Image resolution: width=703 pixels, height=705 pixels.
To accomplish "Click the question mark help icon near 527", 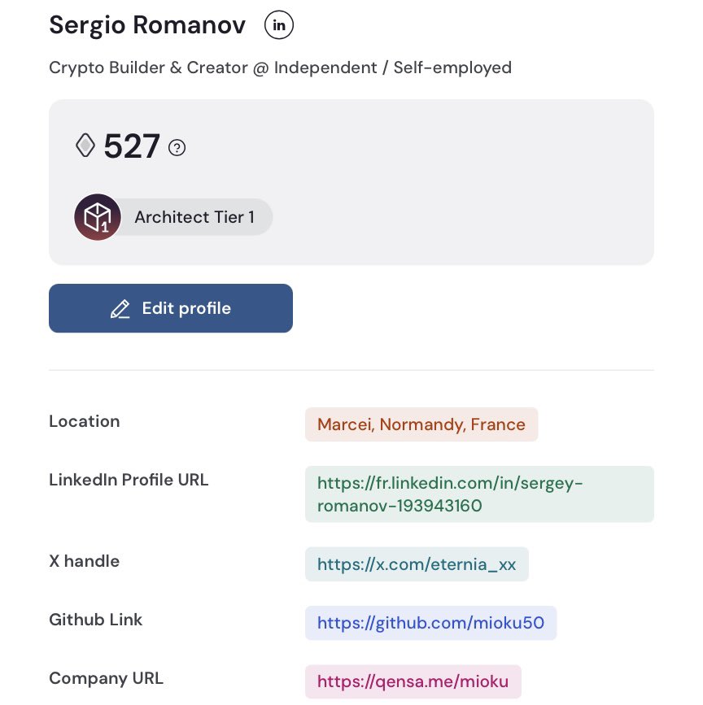I will (x=177, y=147).
